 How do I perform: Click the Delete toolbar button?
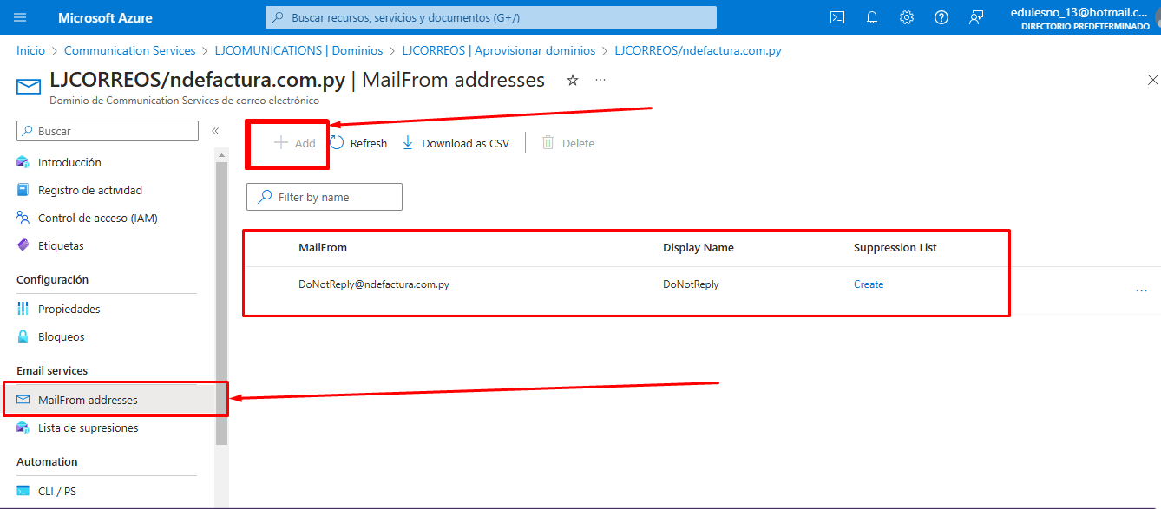(568, 143)
